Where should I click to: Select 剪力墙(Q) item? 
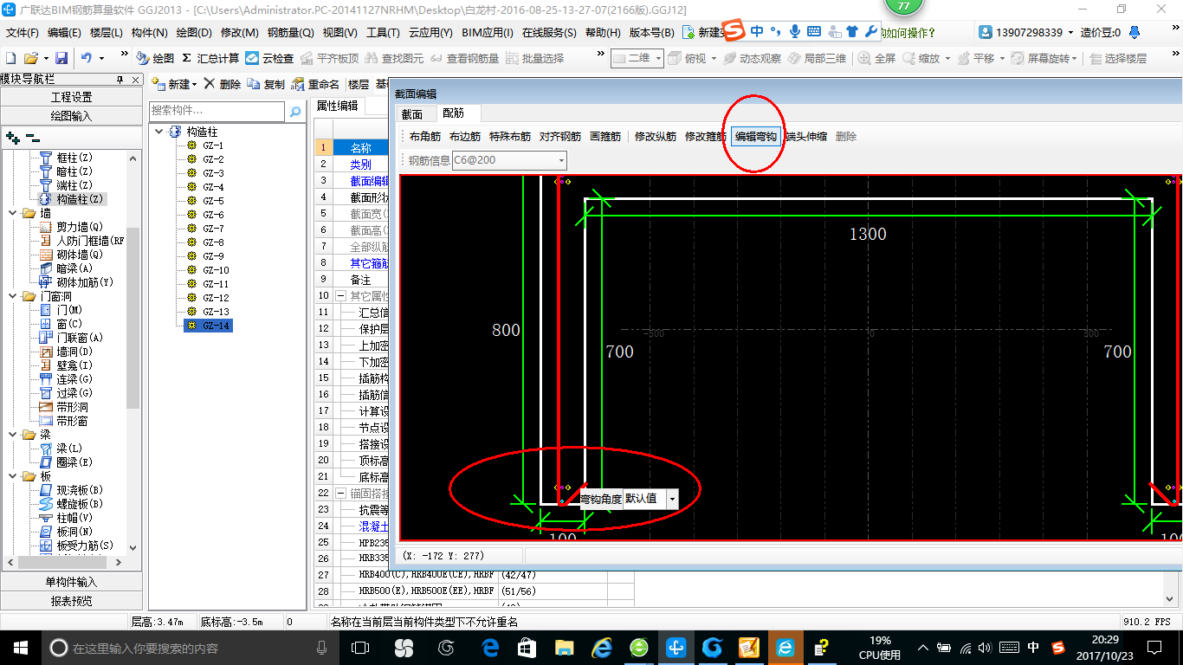[79, 227]
